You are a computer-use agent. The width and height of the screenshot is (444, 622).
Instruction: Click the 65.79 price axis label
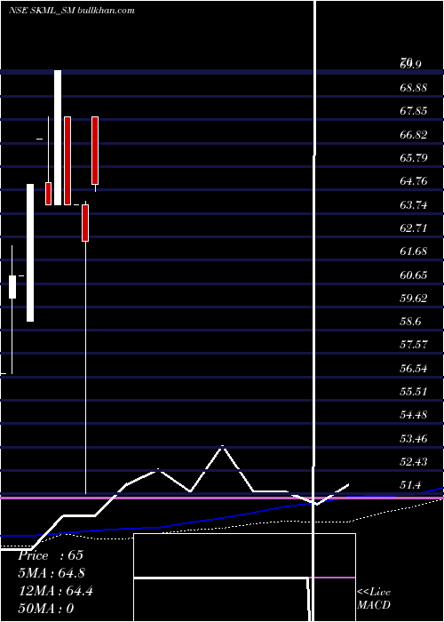(414, 158)
